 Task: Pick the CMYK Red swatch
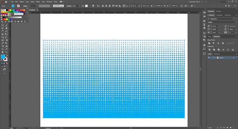pos(9,10)
